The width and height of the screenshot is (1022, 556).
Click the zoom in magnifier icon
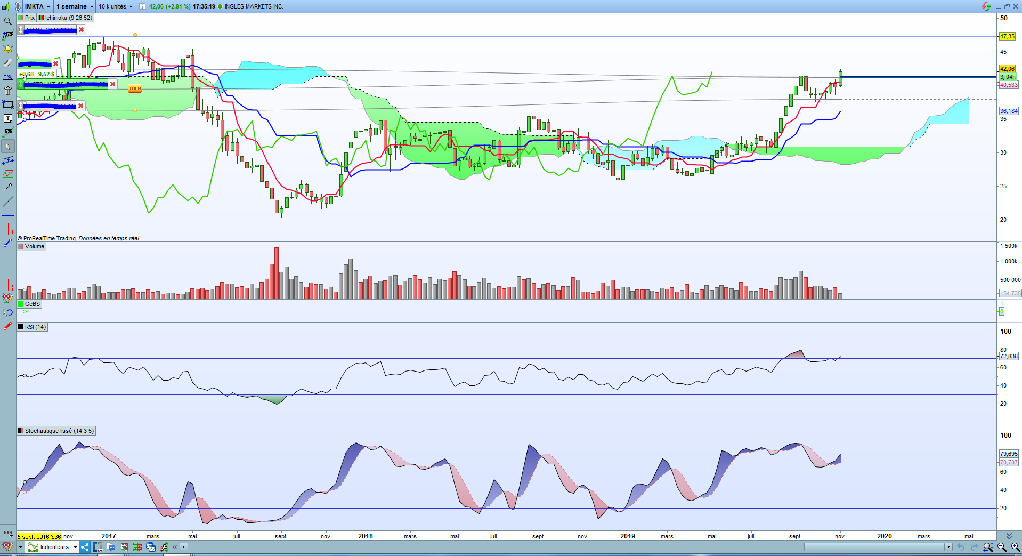[x=1016, y=547]
